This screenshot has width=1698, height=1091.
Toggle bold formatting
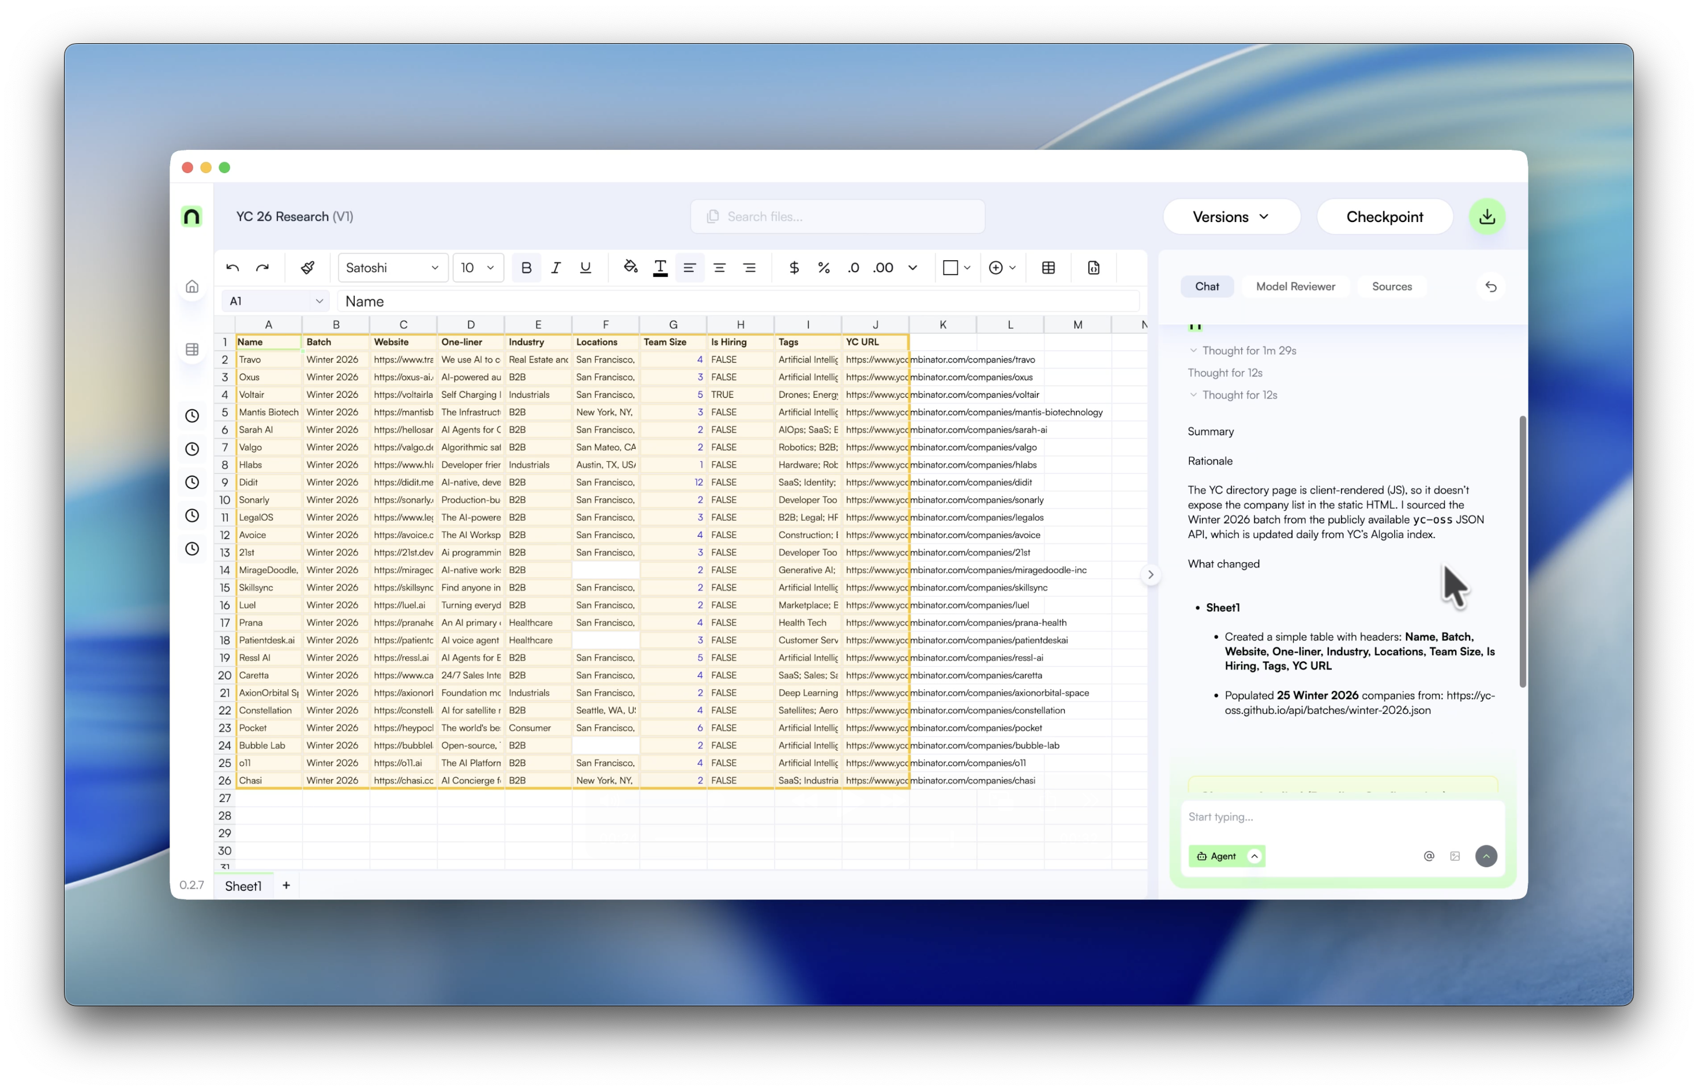click(x=525, y=268)
